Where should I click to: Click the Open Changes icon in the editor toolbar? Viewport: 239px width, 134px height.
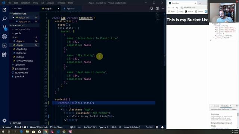coord(152,9)
